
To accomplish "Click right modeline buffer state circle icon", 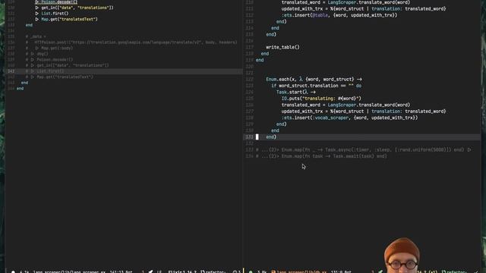I will pos(251,271).
